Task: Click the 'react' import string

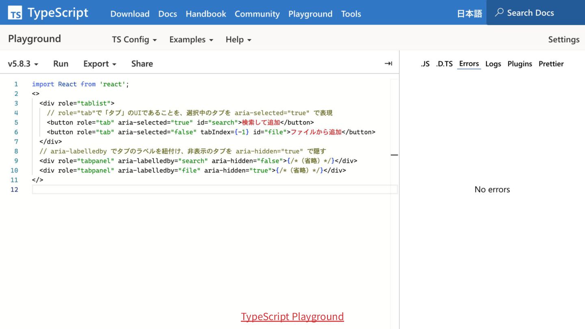Action: coord(113,84)
